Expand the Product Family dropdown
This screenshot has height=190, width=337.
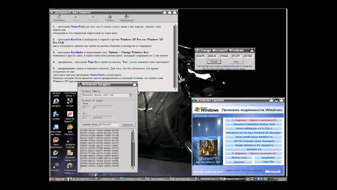pos(130,95)
